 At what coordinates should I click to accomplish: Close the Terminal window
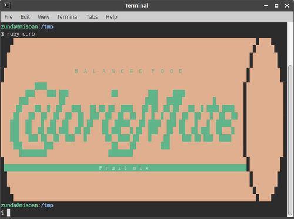287,6
